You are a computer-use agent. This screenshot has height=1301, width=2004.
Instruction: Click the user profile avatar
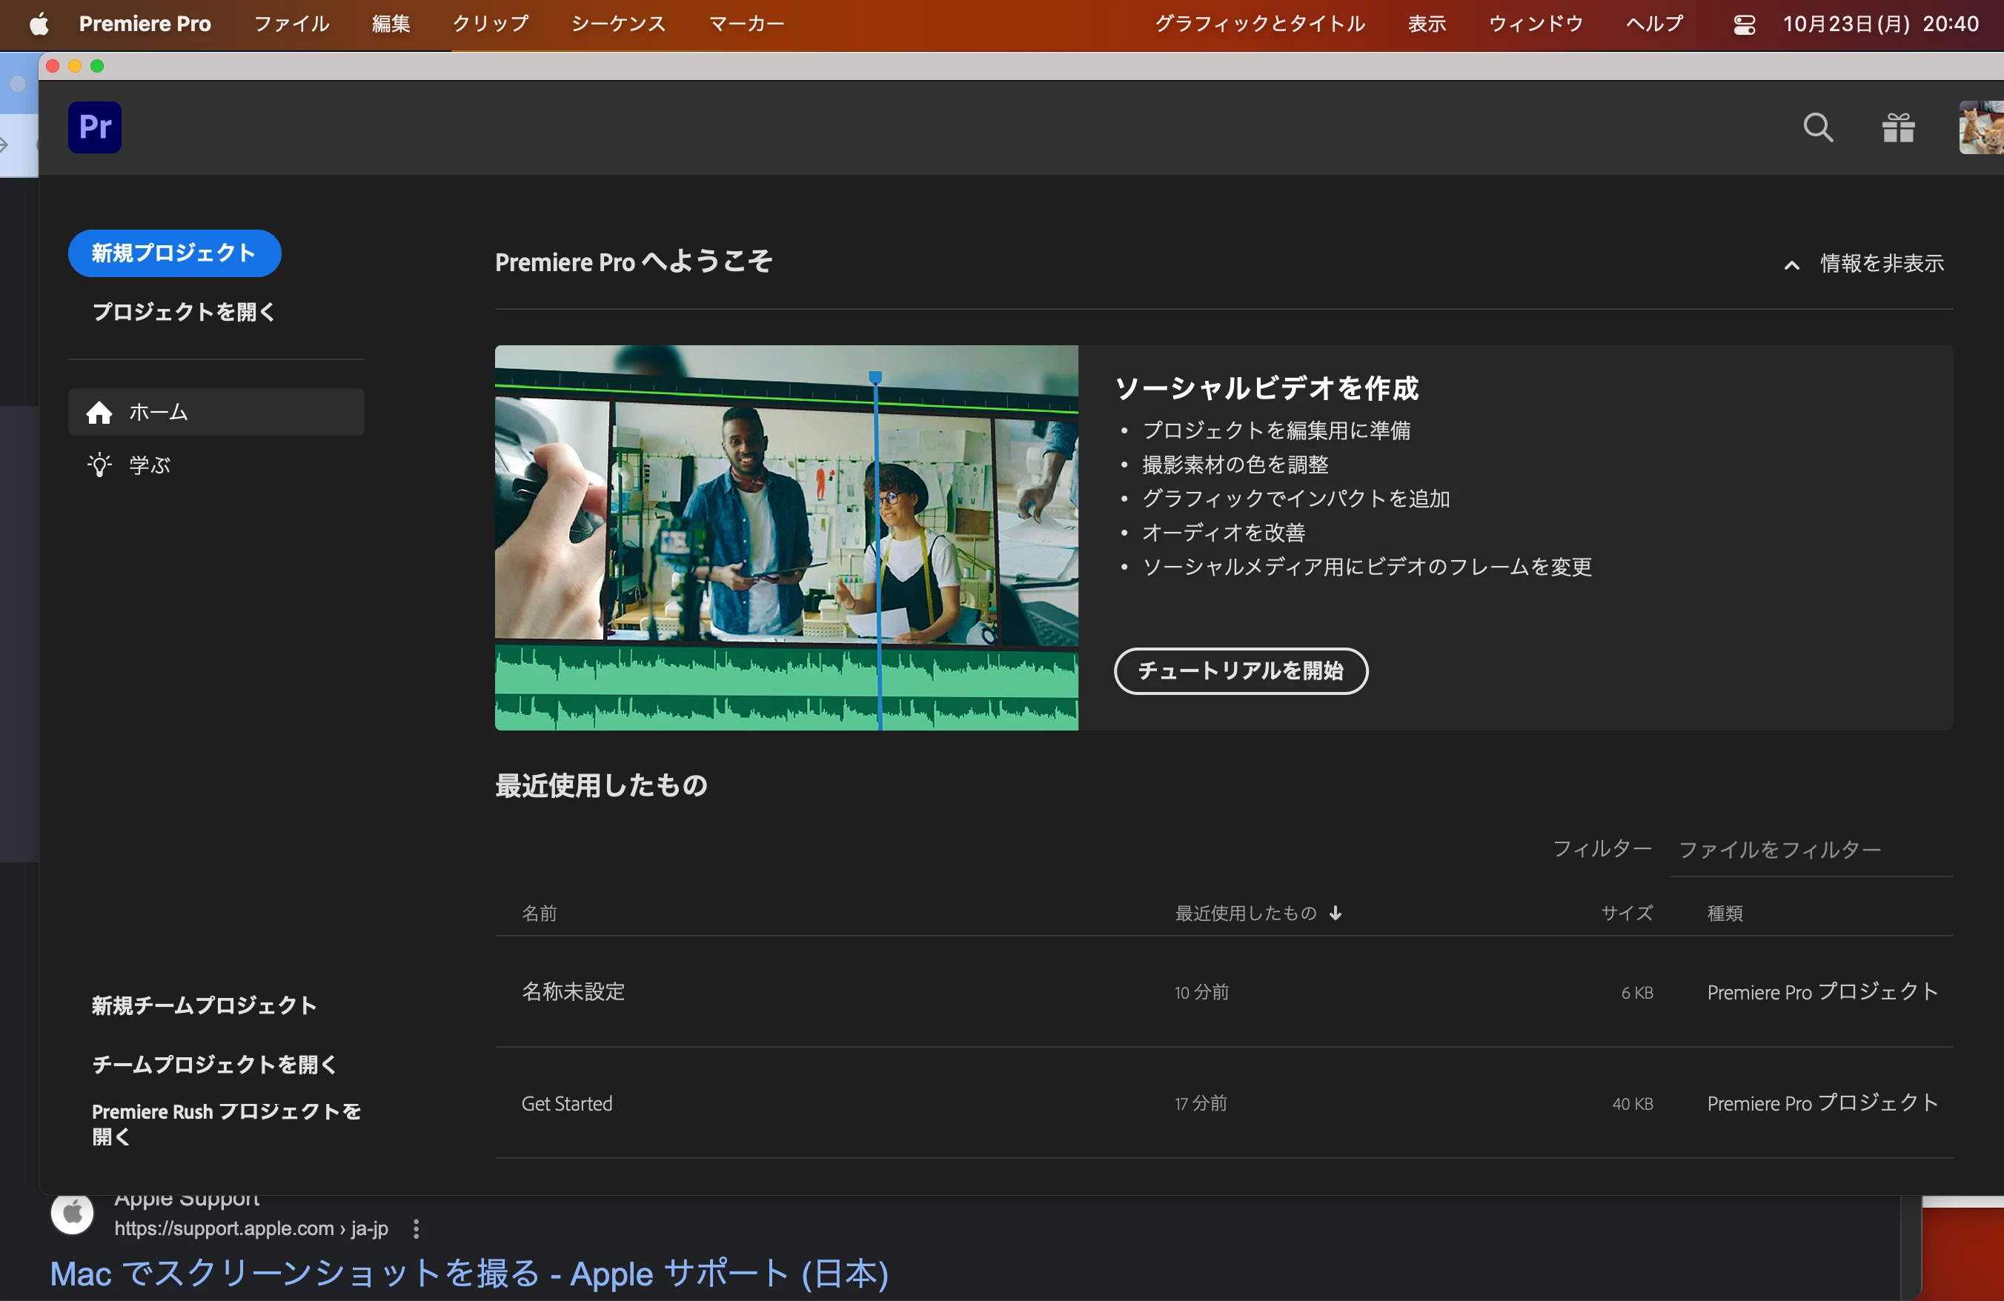1980,127
